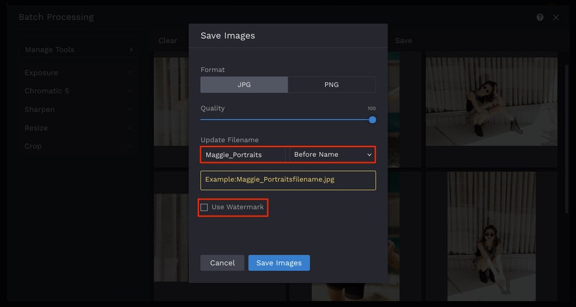576x307 pixels.
Task: Enable the Use Watermark checkbox
Action: [204, 208]
